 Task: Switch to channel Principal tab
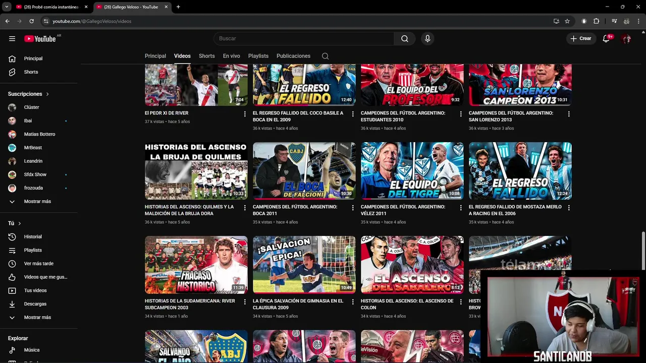pyautogui.click(x=155, y=56)
